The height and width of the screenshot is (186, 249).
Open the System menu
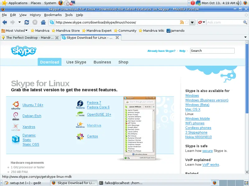click(50, 3)
